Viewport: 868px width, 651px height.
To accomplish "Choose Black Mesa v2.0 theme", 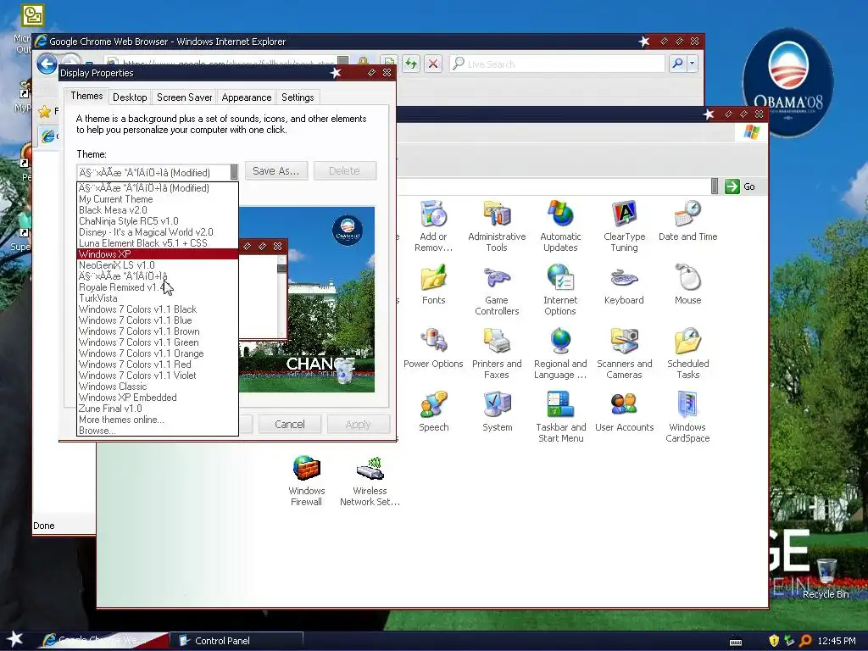I will 158,210.
